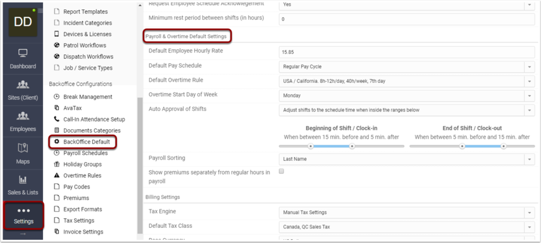Open the Maps icon
Viewport: 541px width, 243px height.
[23, 148]
